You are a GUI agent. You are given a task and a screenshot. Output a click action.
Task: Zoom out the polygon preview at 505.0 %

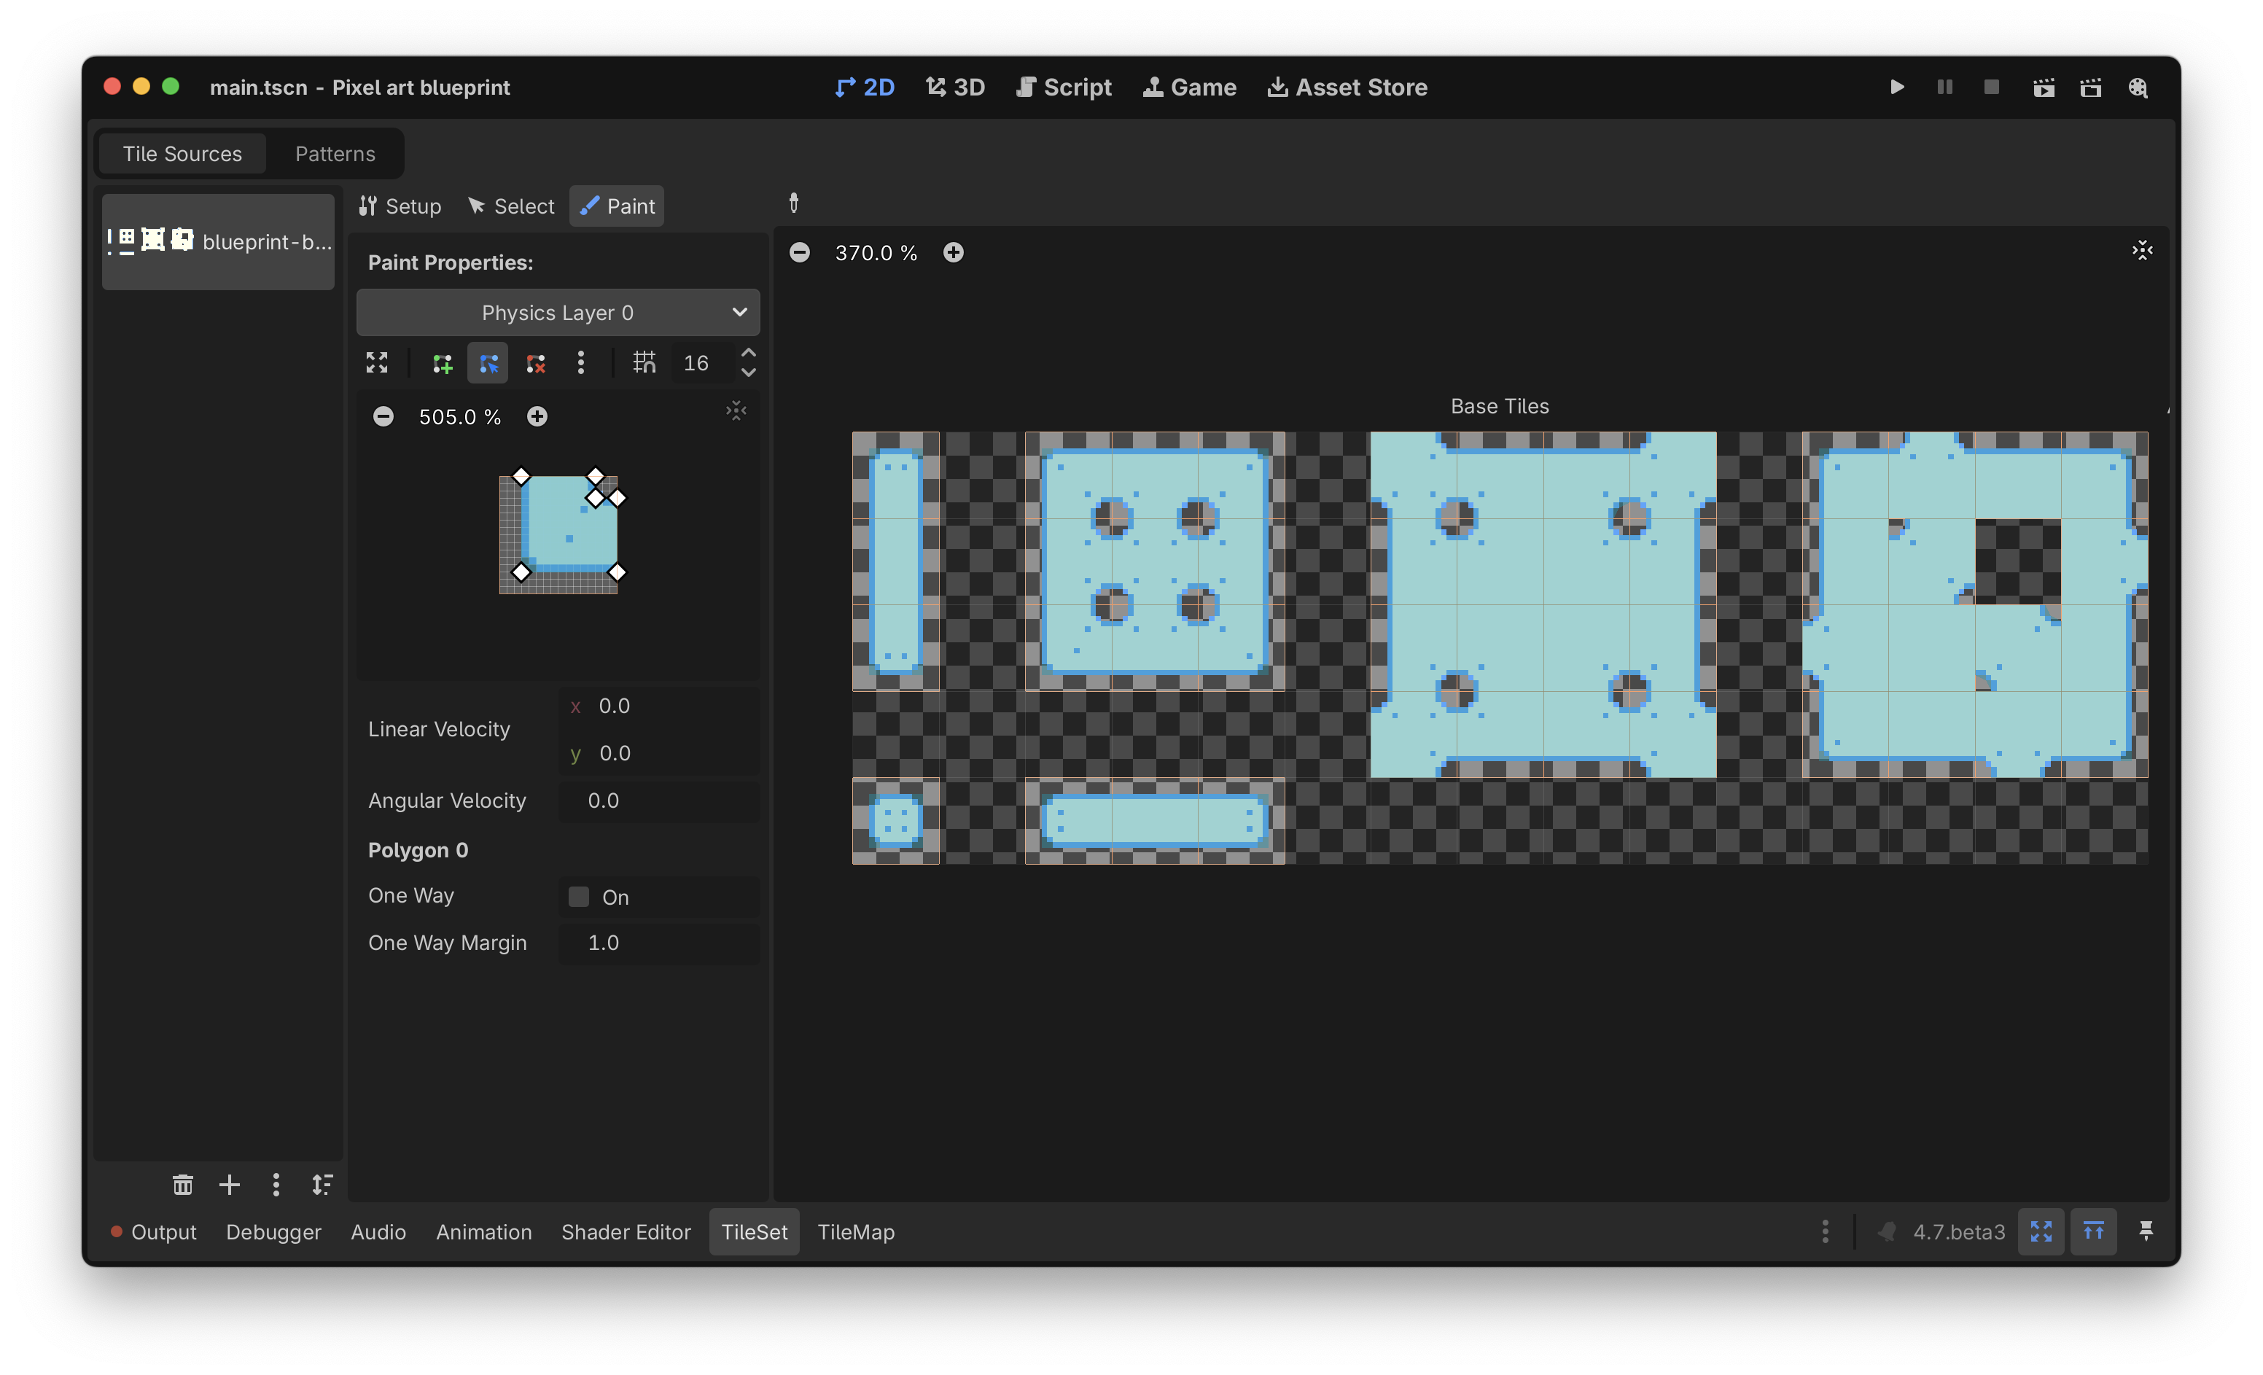383,417
